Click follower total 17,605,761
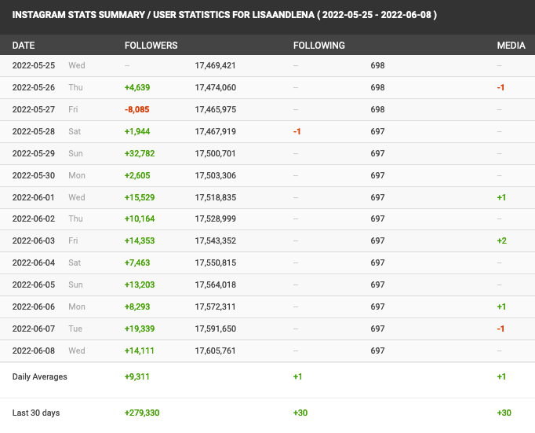The width and height of the screenshot is (535, 433). point(215,350)
